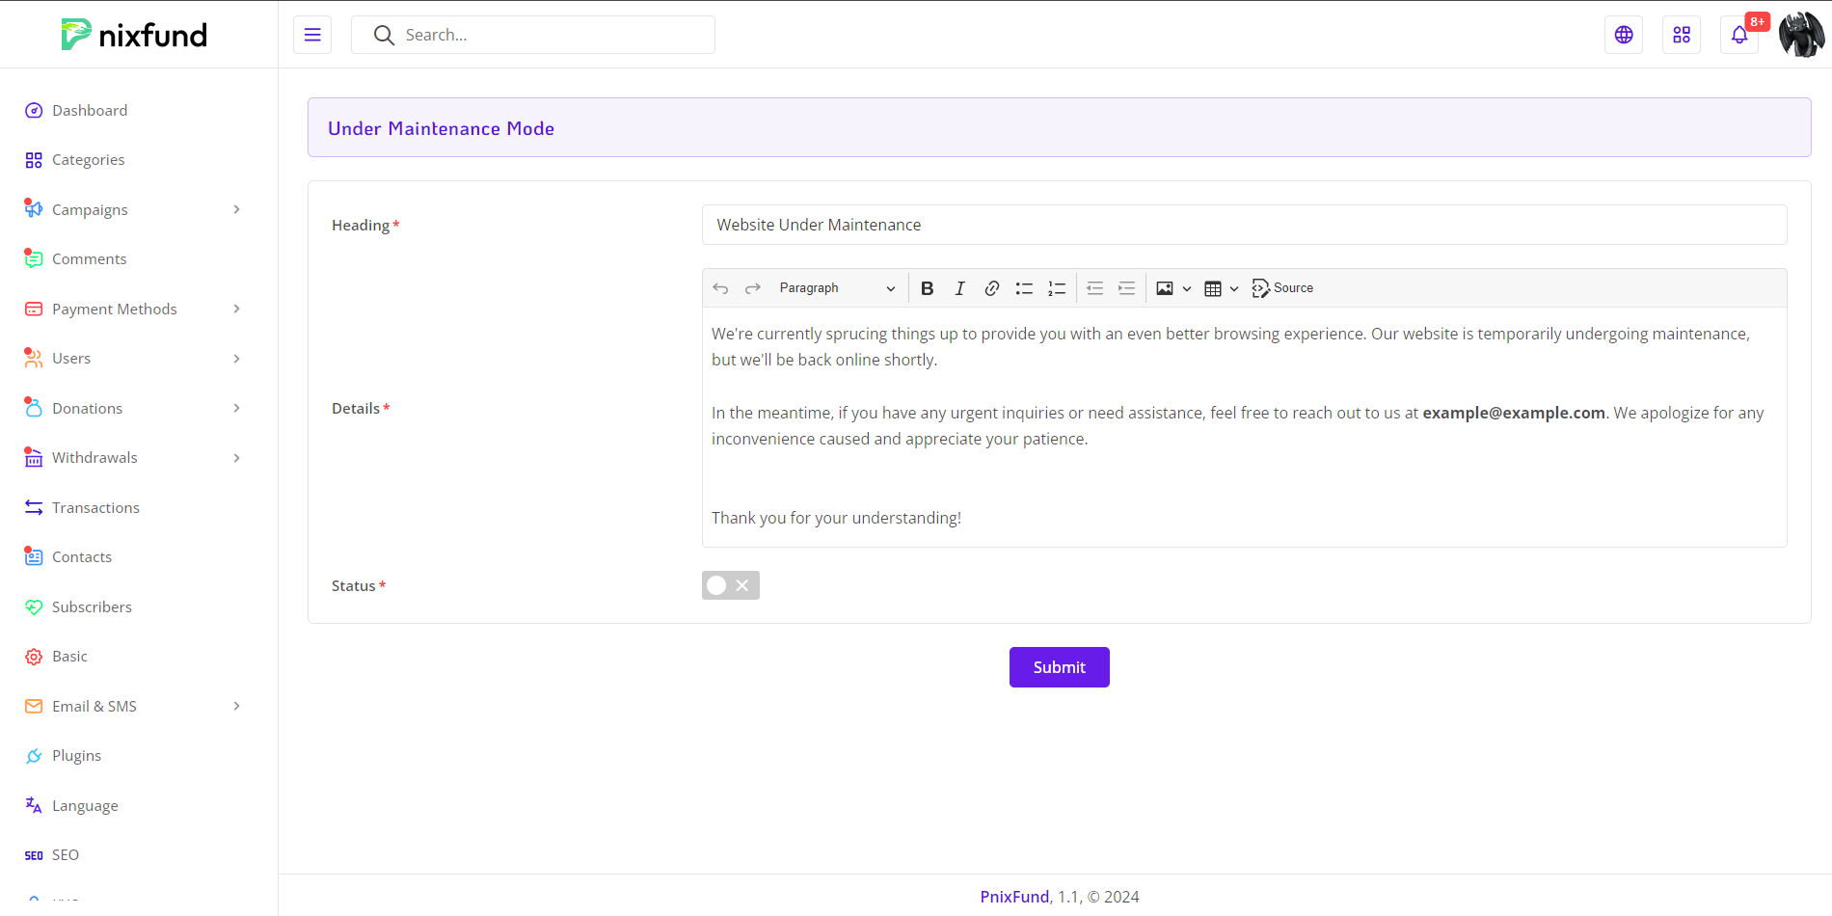Go to Transactions in sidebar
Screen dimensions: 1832x916
tap(95, 508)
